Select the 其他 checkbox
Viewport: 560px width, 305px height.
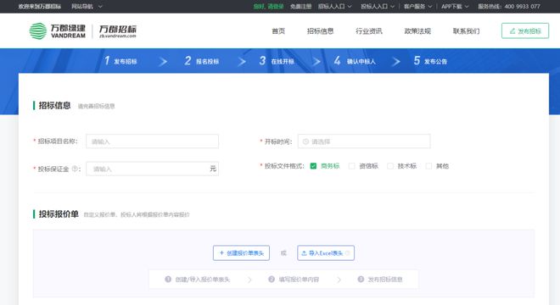[428, 166]
